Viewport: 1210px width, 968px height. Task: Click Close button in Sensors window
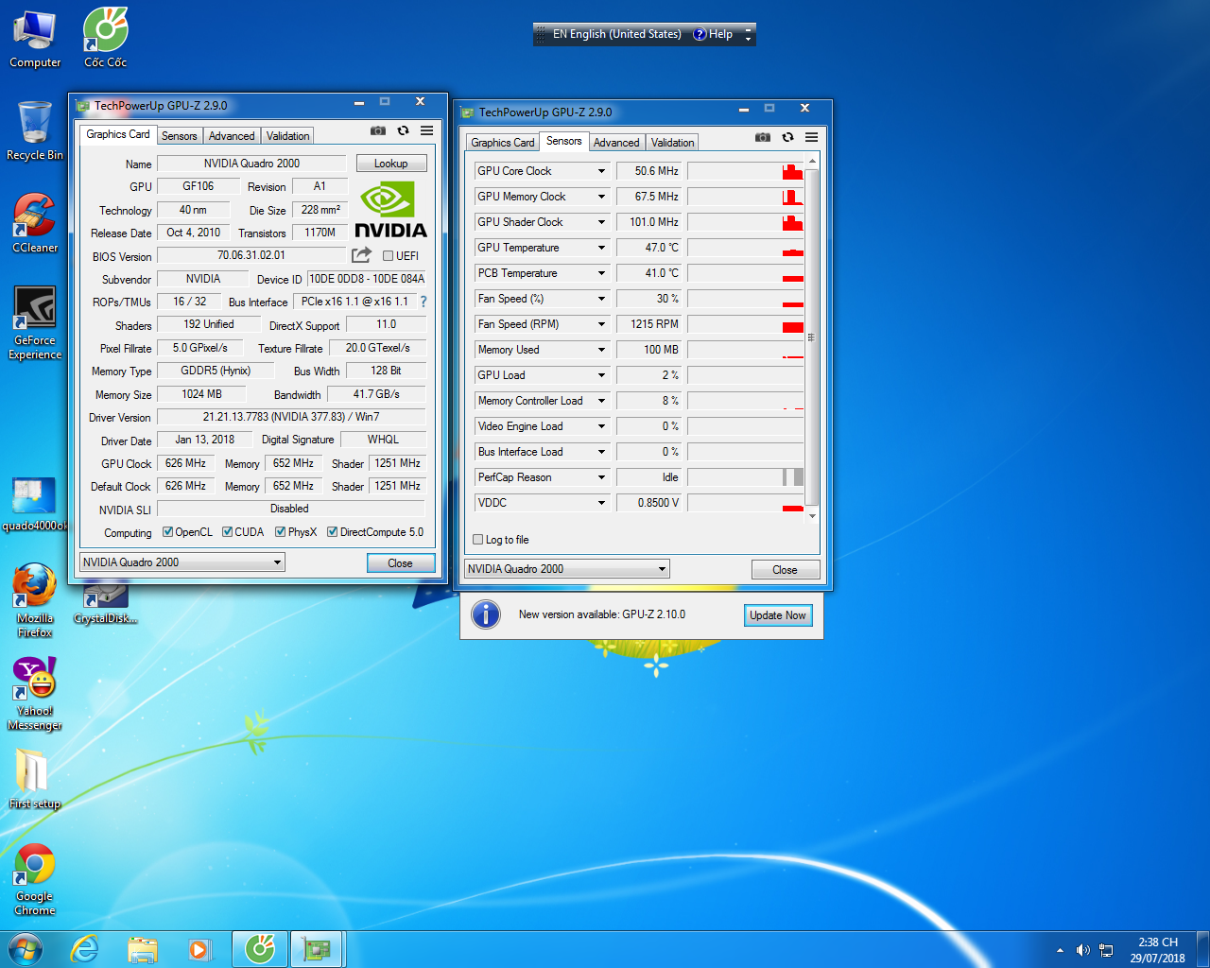click(x=786, y=570)
